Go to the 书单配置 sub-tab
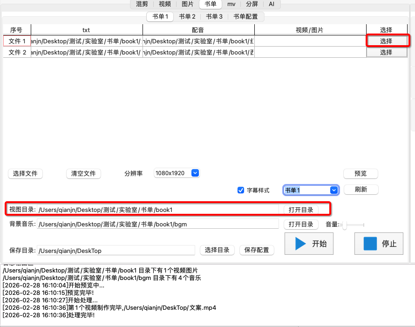Image resolution: width=415 pixels, height=327 pixels. tap(245, 17)
